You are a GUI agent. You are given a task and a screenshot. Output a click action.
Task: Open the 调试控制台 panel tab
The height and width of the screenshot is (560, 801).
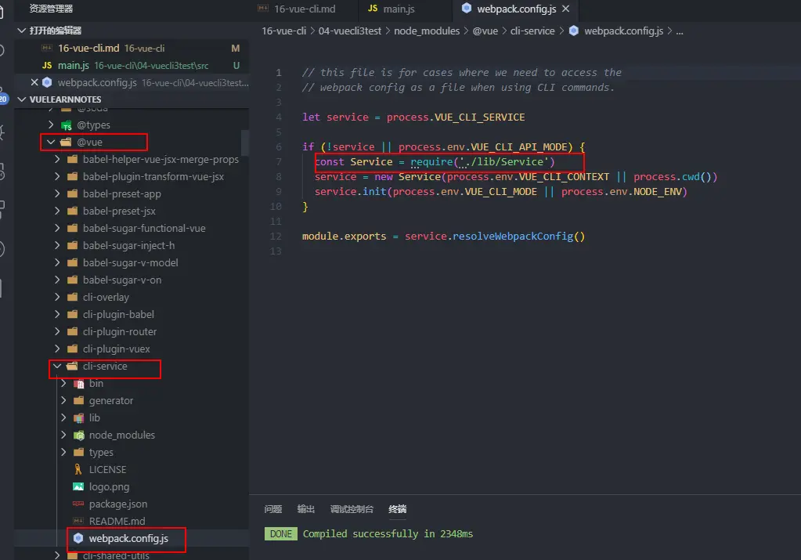[352, 509]
